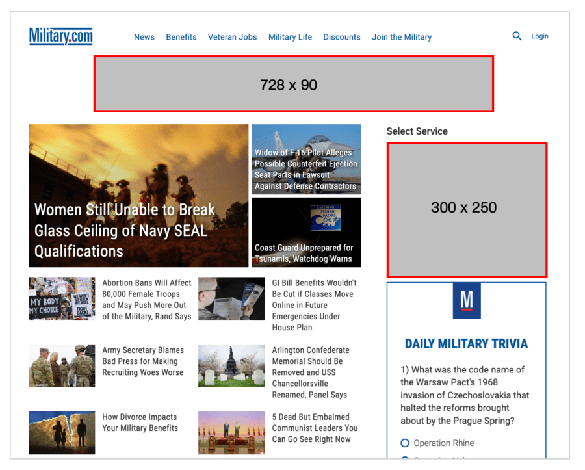The width and height of the screenshot is (585, 470).
Task: Click the M icon on the trivia card
Action: click(x=466, y=300)
